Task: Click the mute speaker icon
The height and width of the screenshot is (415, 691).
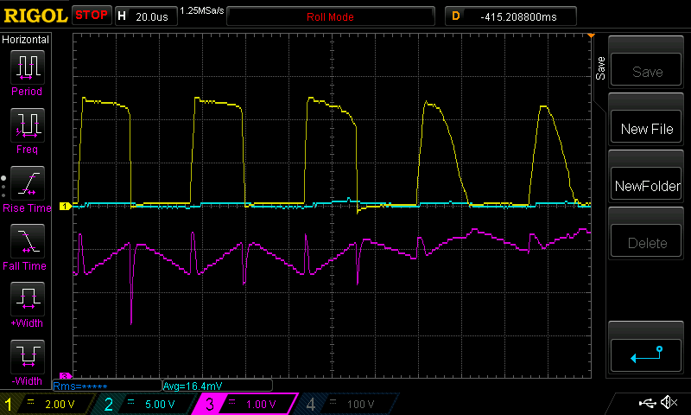Action: pos(668,403)
